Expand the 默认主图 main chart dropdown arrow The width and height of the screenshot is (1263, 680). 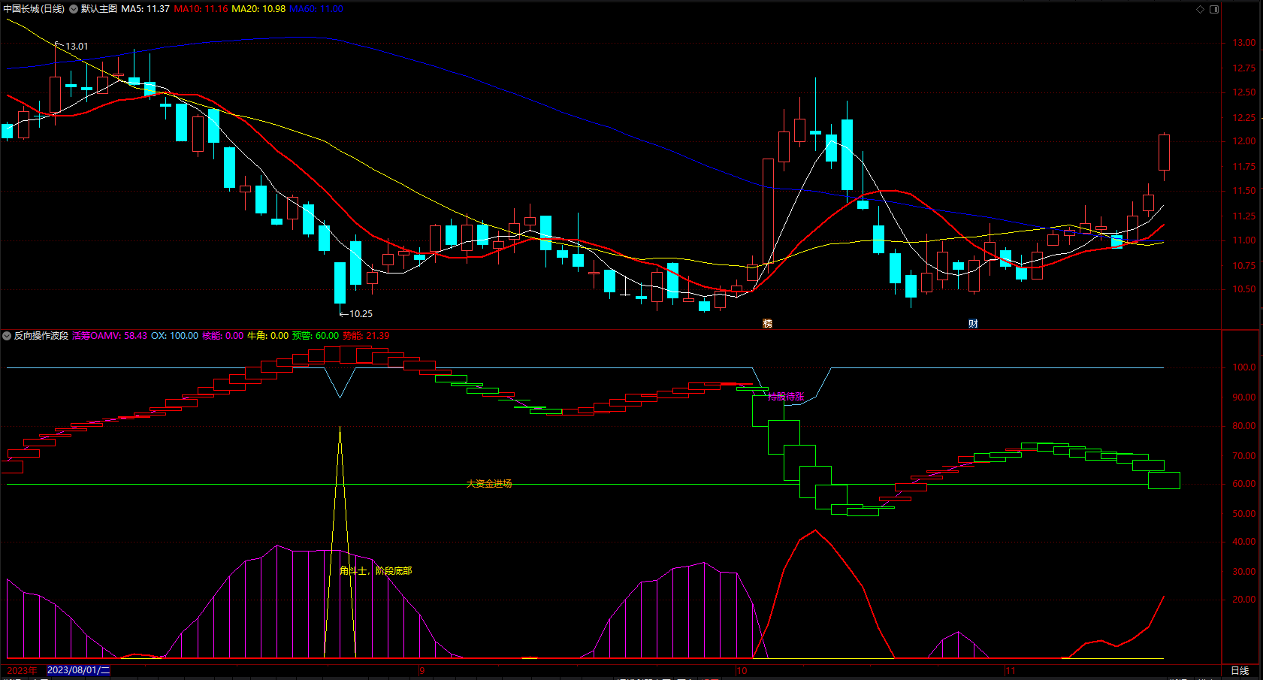74,9
